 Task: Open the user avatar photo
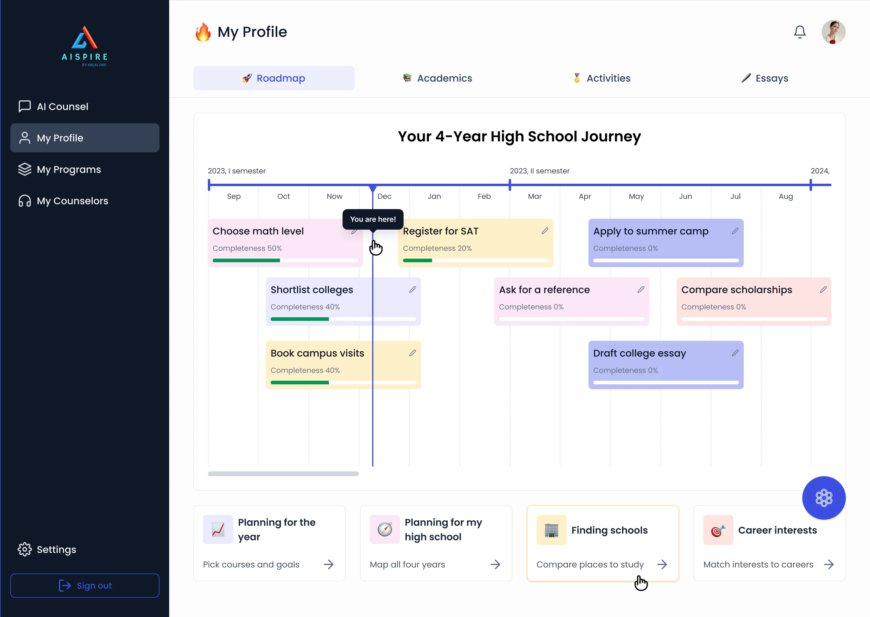tap(833, 32)
